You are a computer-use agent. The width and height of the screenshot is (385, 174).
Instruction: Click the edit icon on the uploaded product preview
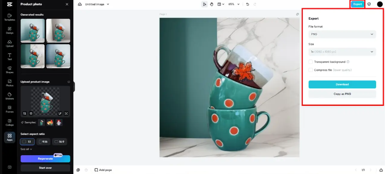pos(60,113)
